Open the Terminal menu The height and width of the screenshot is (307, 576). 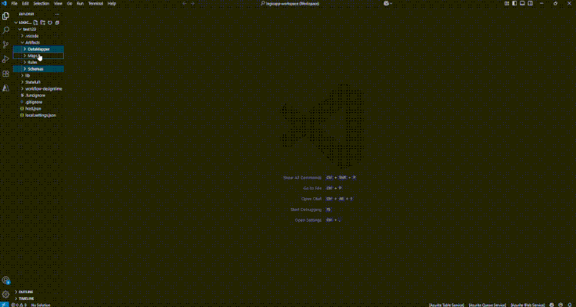pyautogui.click(x=96, y=3)
